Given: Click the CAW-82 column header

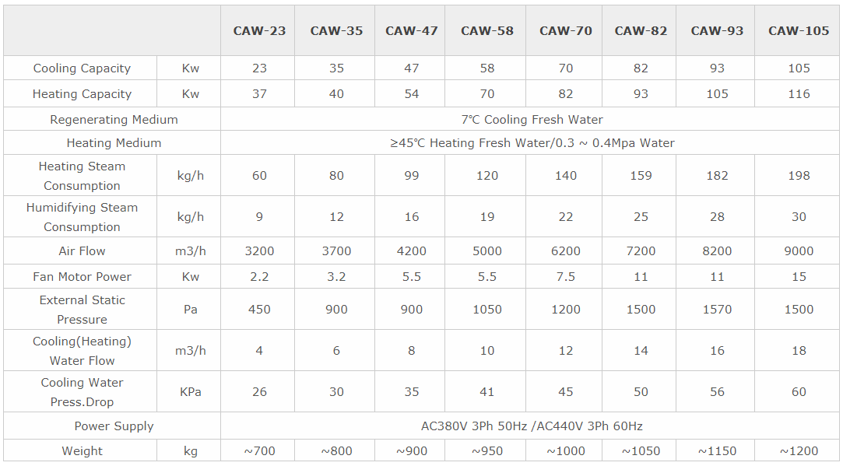Looking at the screenshot, I should pyautogui.click(x=641, y=31).
